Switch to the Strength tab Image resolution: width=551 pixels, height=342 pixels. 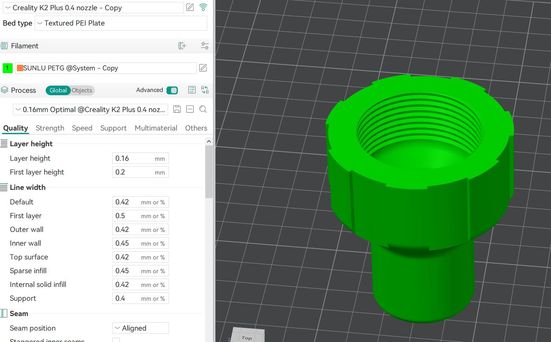coord(50,128)
